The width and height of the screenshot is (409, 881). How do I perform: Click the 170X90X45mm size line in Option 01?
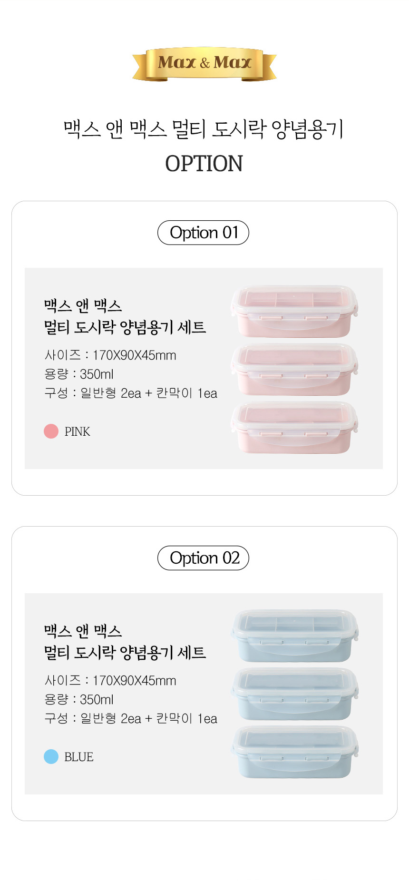(x=110, y=355)
